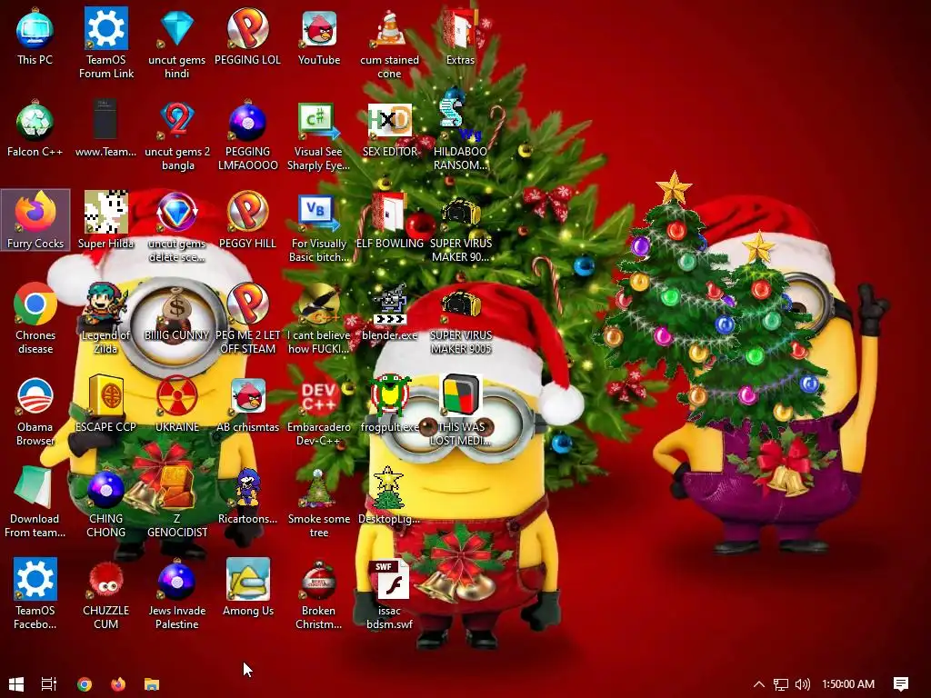
Task: Open the Obama Browser shortcut
Action: click(x=35, y=410)
